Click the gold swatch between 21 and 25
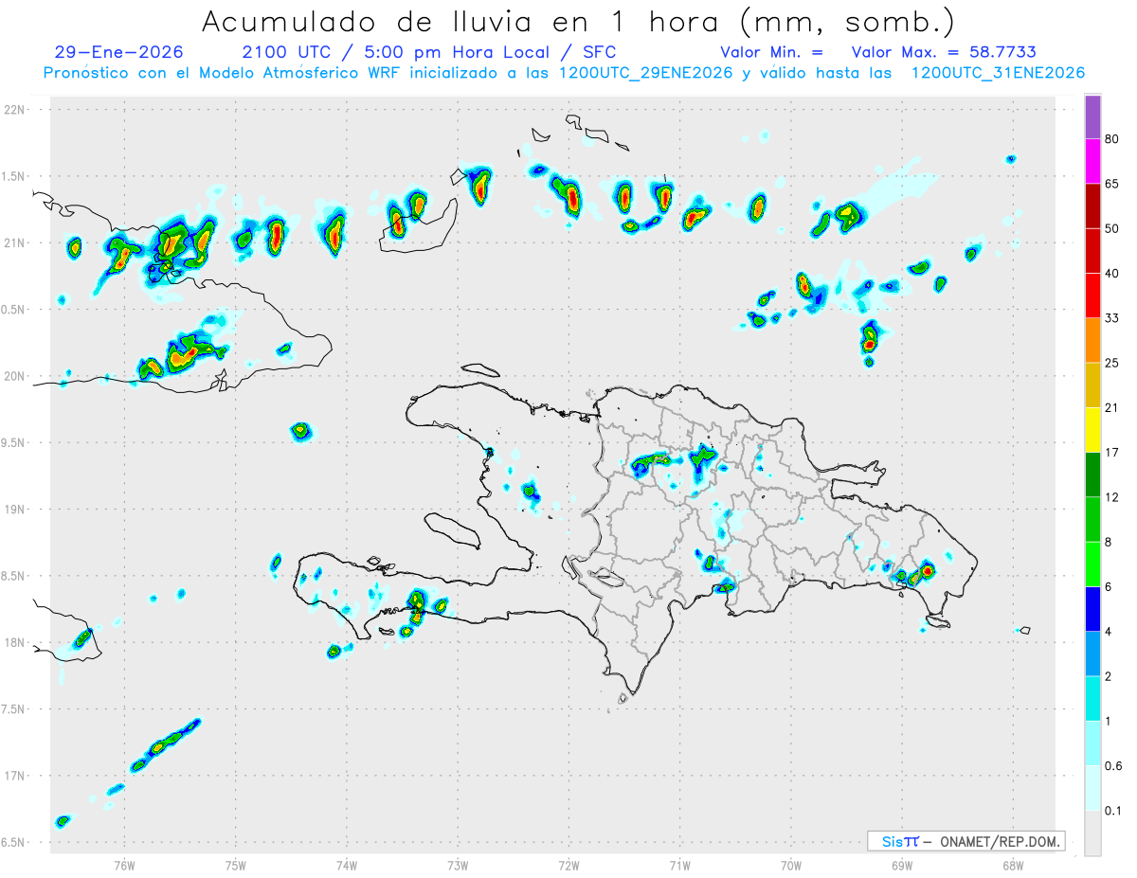1137x878 pixels. 1092,385
